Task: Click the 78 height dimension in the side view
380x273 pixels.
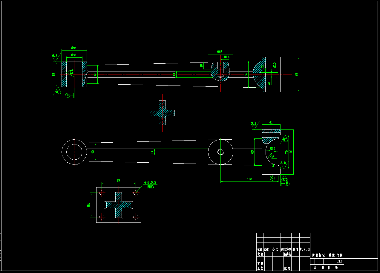Action: point(297,74)
